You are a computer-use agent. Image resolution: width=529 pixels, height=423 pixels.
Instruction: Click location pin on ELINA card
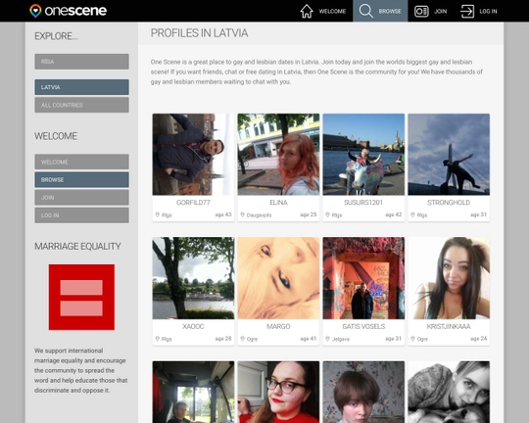pyautogui.click(x=242, y=214)
